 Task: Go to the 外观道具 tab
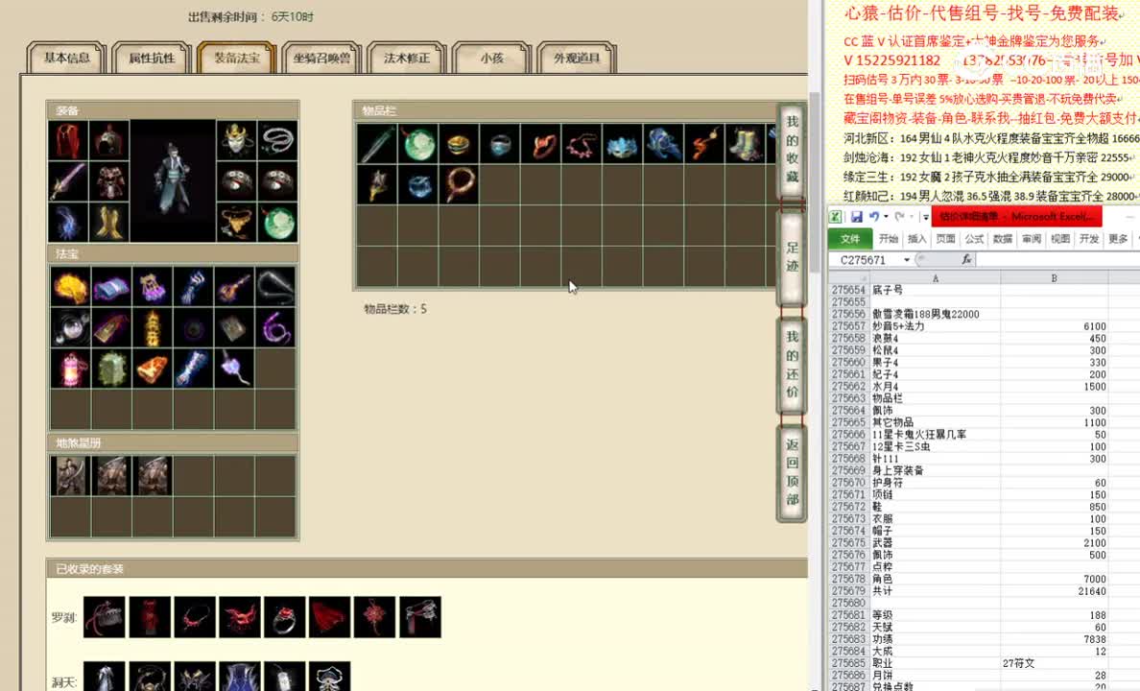(577, 58)
